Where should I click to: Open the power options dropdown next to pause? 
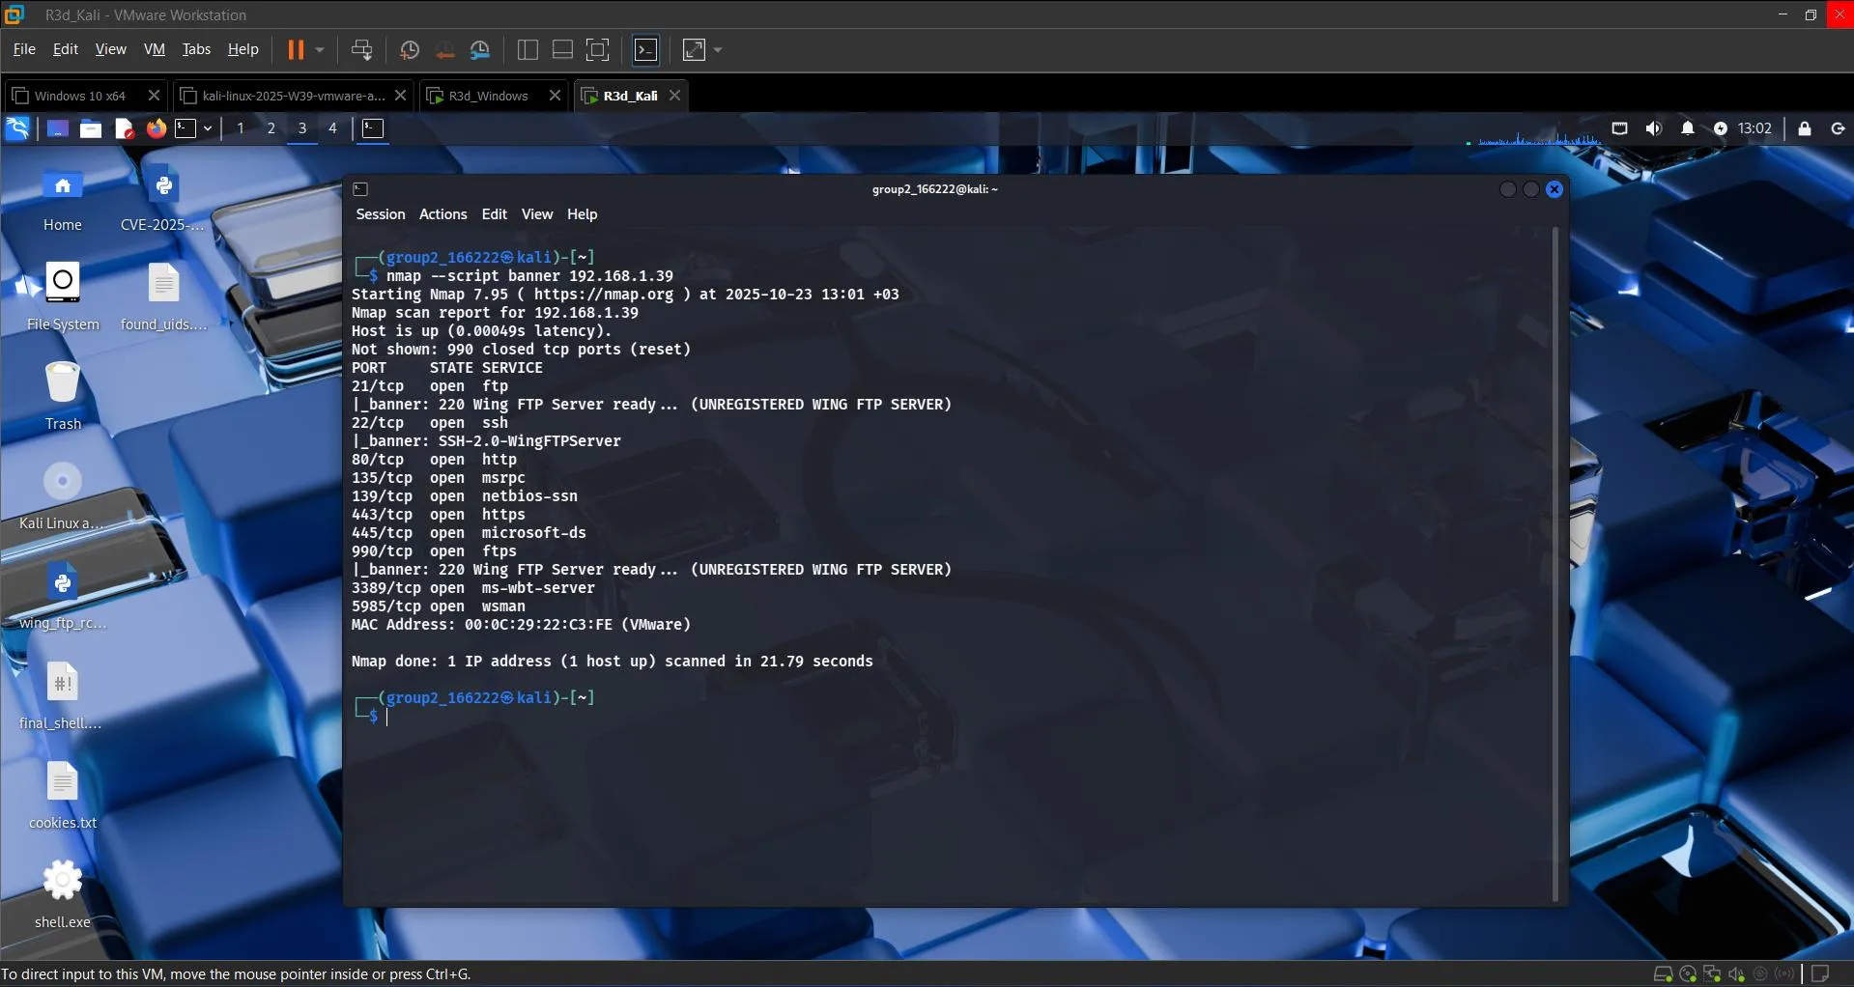click(320, 49)
